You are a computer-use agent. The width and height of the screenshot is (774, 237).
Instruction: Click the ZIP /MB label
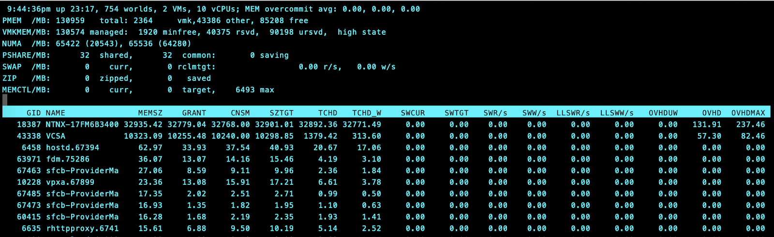coord(26,78)
